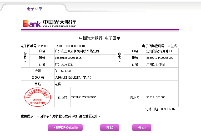
Task: Click the amount ¥ 624.09
Action: click(63, 71)
